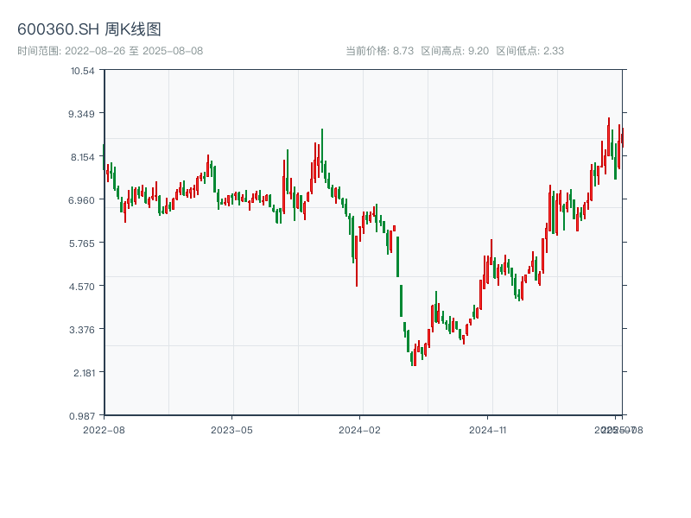The height and width of the screenshot is (518, 691).
Task: Select the 2024-02 x-axis date label
Action: click(360, 429)
